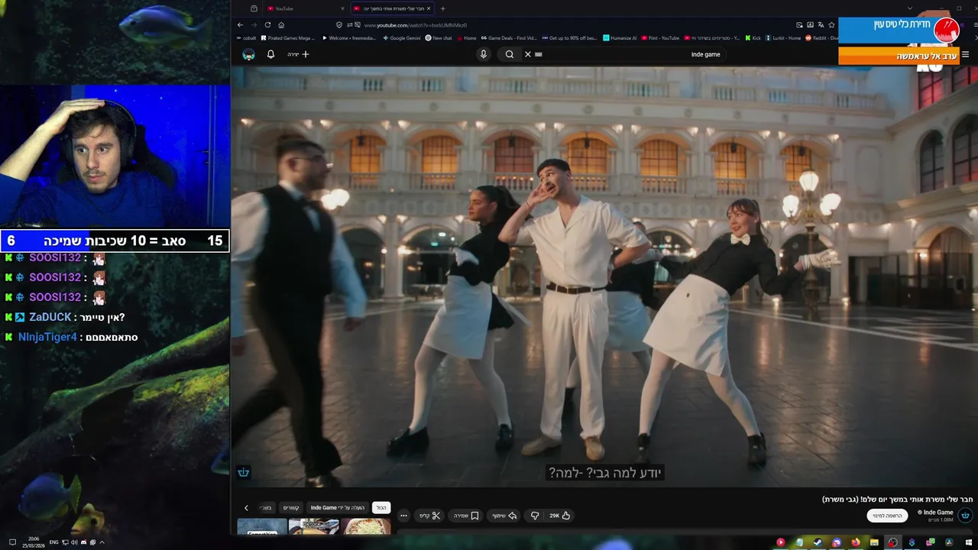Create a clip with the scissors button

point(430,516)
